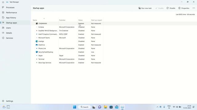Click the Services sidebar icon
Viewport: 197px width, 110px height.
tap(3, 38)
